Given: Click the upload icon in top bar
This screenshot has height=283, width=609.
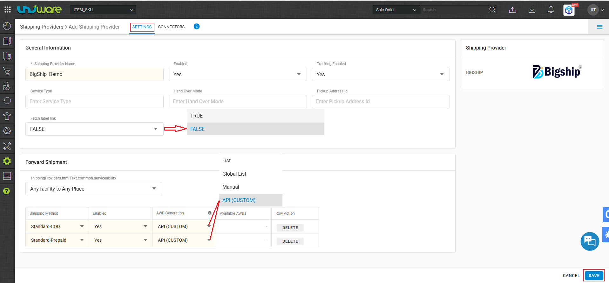Looking at the screenshot, I should tap(512, 10).
